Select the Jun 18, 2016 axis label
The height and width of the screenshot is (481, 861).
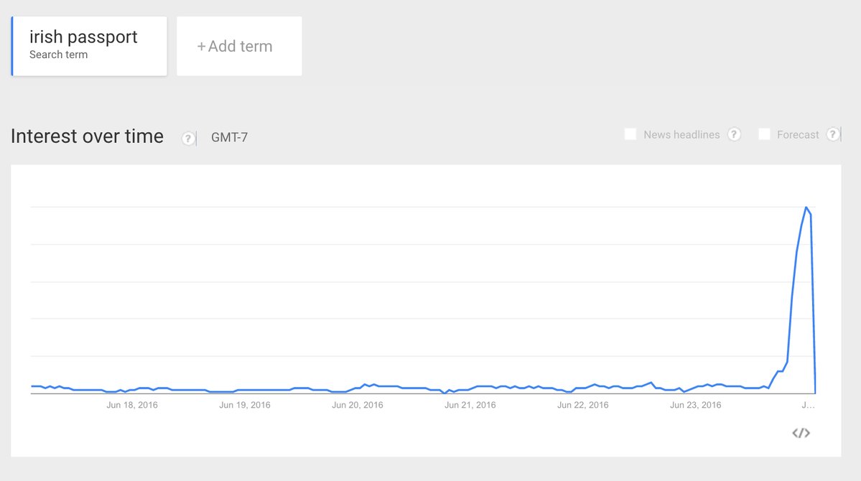click(x=132, y=405)
